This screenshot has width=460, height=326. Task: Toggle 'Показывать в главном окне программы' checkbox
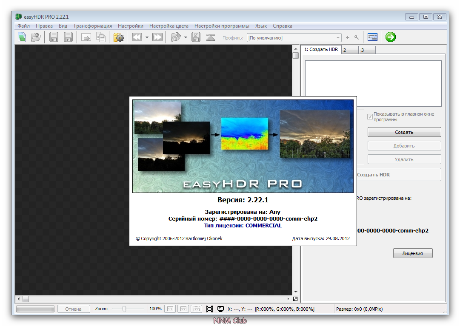click(370, 116)
